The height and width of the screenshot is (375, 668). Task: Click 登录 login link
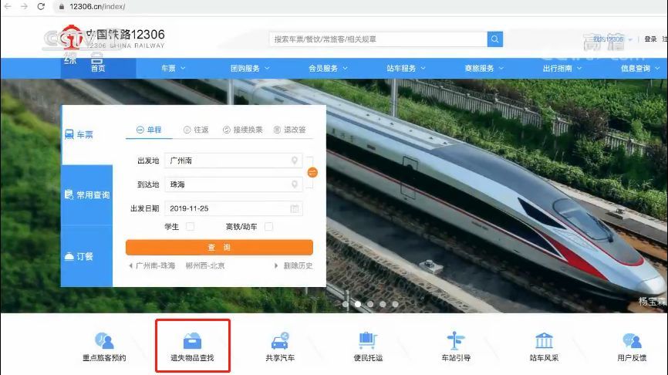click(650, 39)
